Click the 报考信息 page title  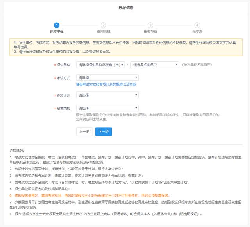click(x=126, y=8)
